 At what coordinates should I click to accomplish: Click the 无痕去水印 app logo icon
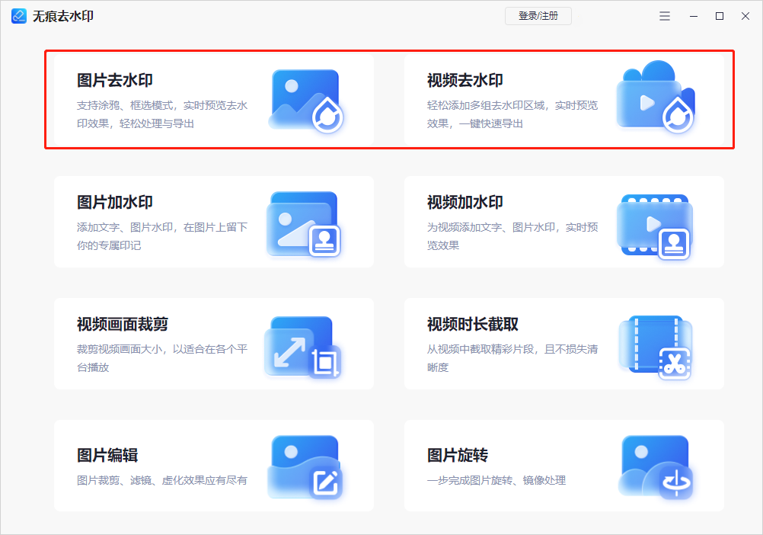pos(19,16)
